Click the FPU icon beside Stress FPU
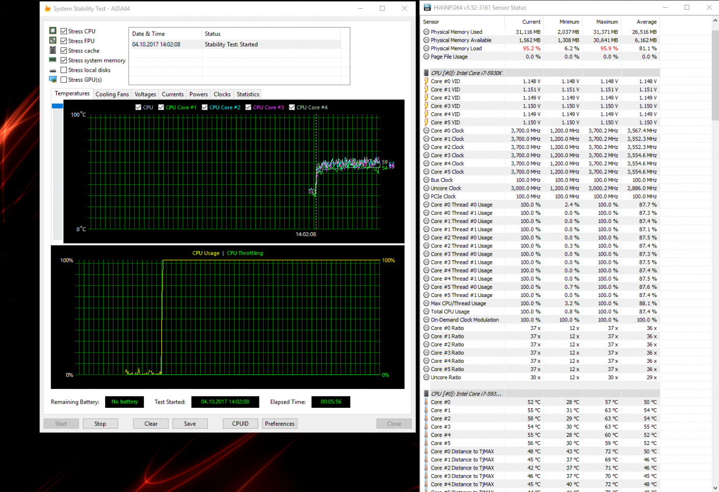Image resolution: width=719 pixels, height=492 pixels. pyautogui.click(x=53, y=40)
